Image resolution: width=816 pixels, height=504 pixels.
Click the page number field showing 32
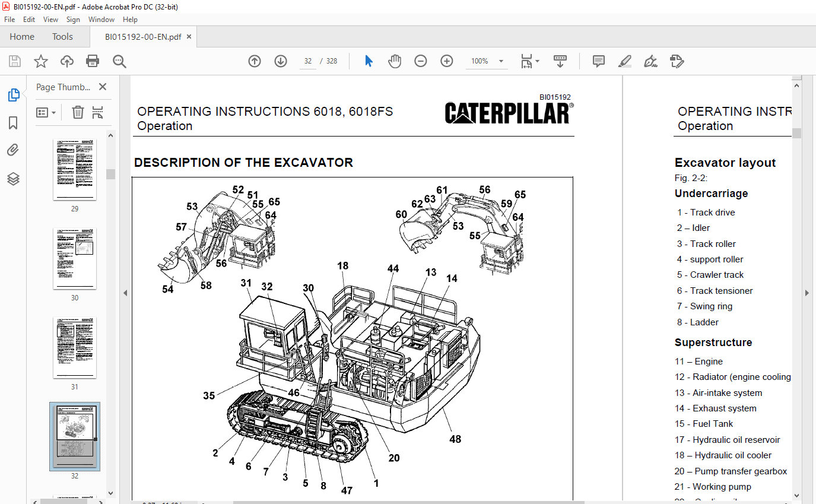pyautogui.click(x=307, y=61)
